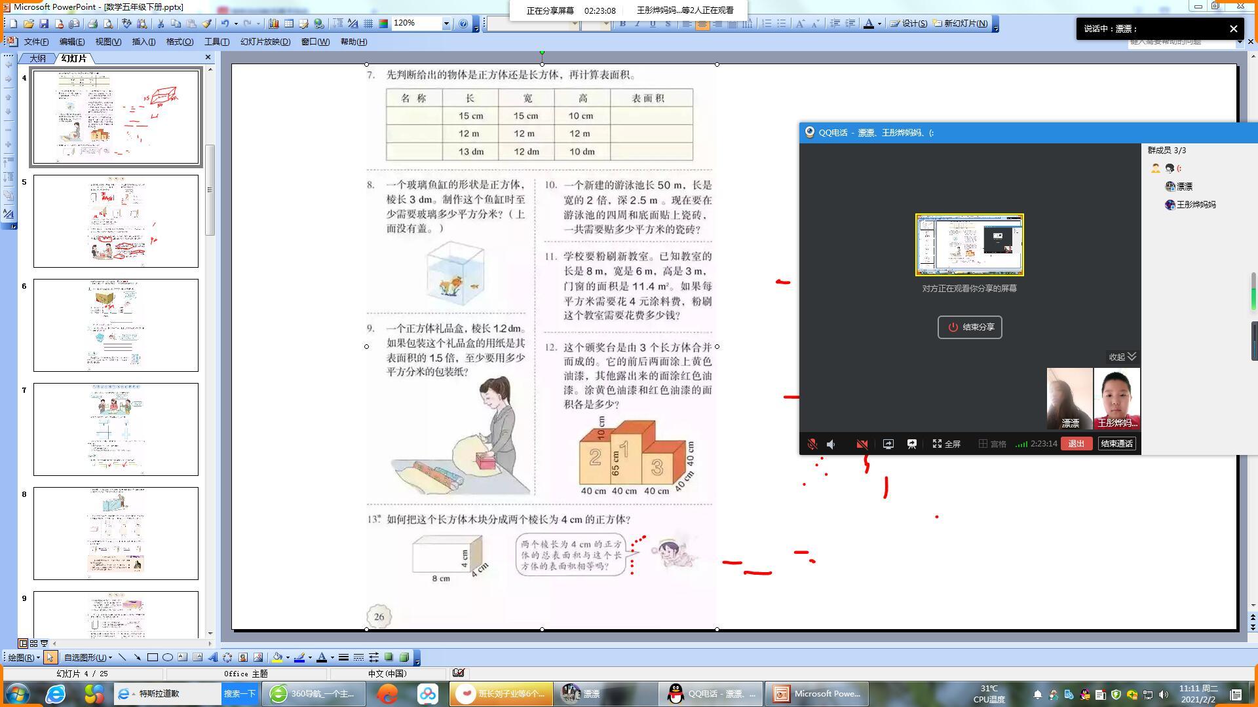The height and width of the screenshot is (707, 1258).
Task: Select slide 6 thumbnail in panel
Action: coord(116,325)
